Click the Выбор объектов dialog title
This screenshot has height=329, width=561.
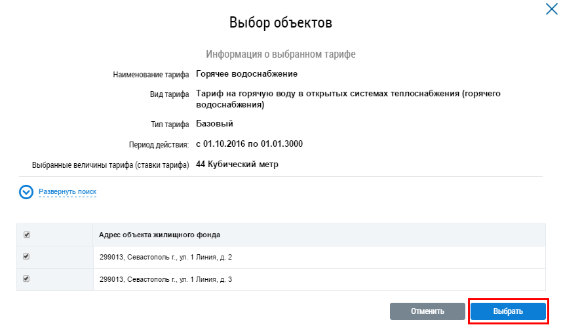(x=280, y=23)
